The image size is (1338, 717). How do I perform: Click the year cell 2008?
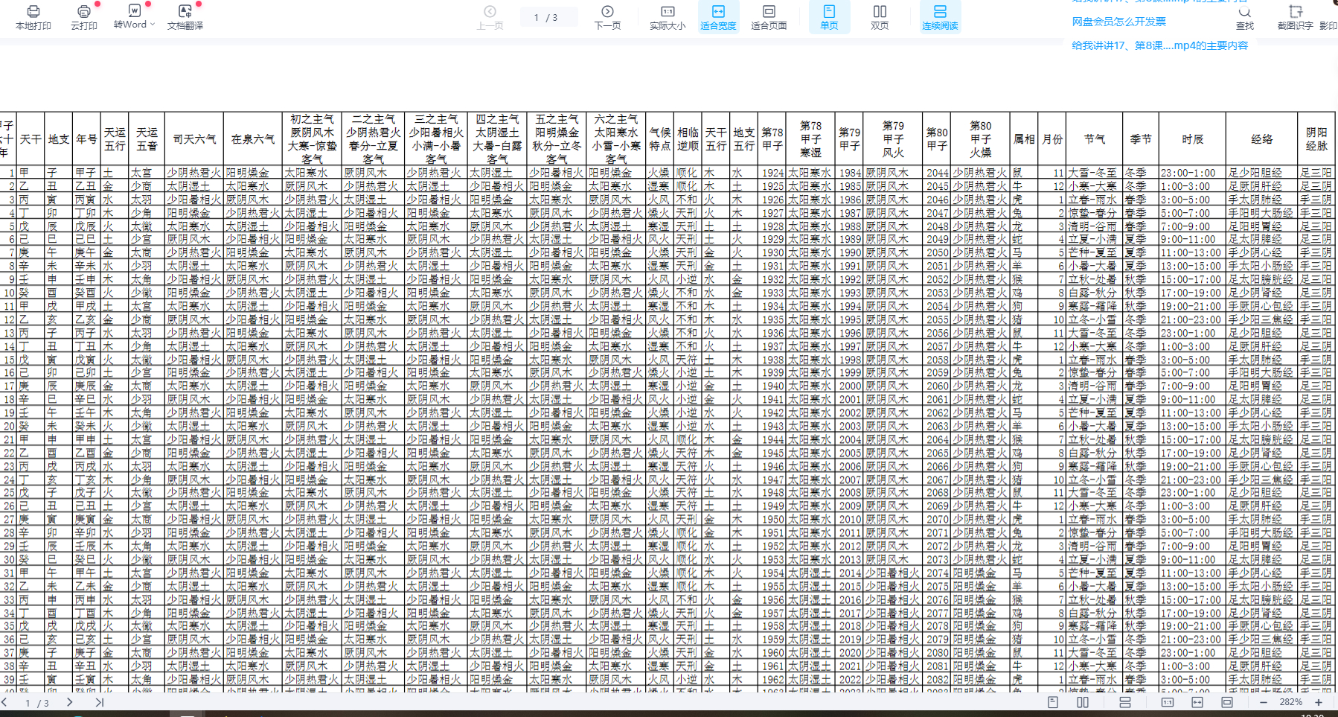point(850,493)
